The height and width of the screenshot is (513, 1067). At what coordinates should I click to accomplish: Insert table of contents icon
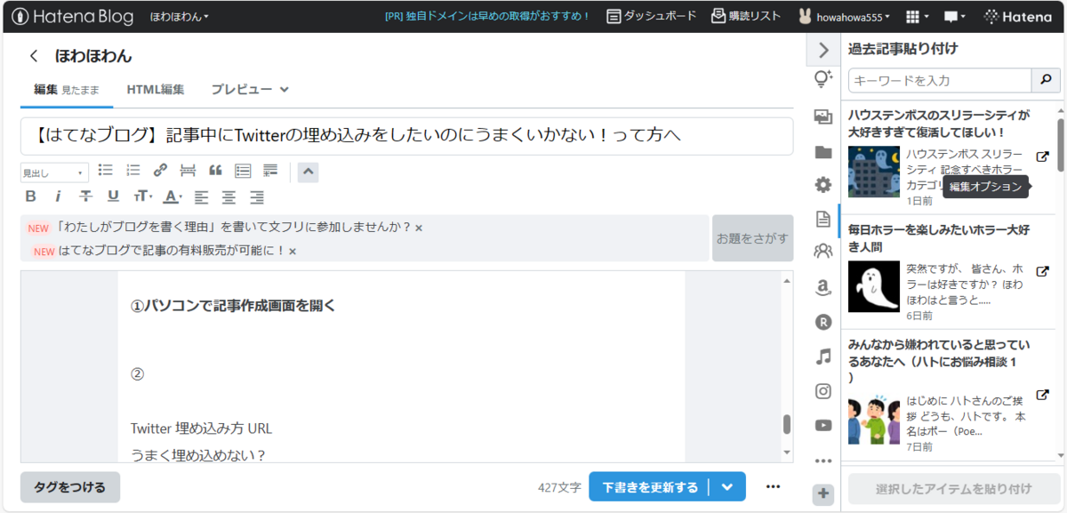pos(243,170)
